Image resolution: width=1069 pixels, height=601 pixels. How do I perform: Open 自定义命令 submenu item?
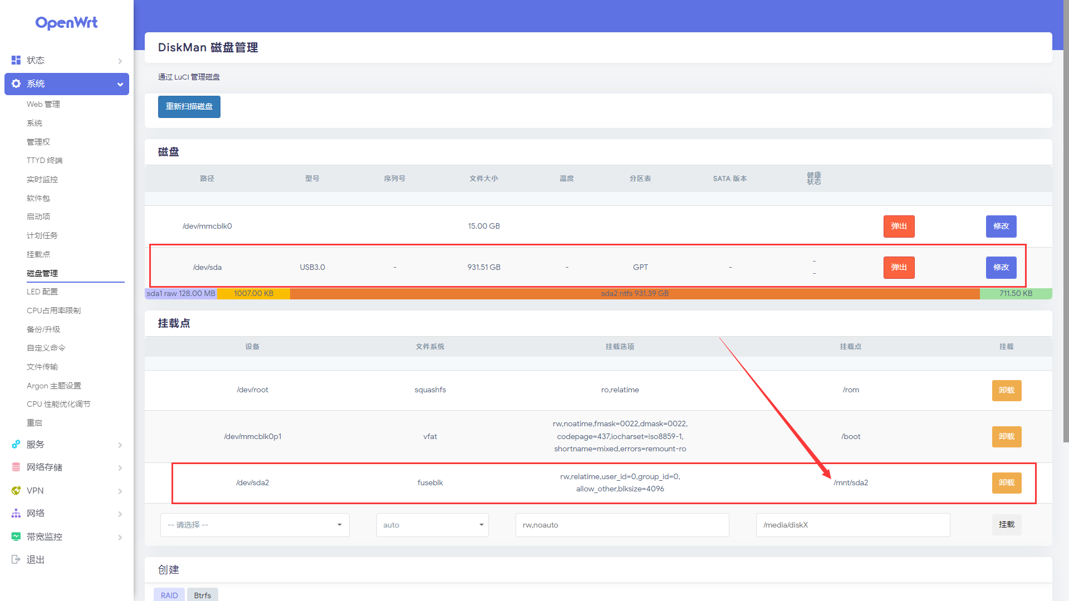[x=46, y=348]
